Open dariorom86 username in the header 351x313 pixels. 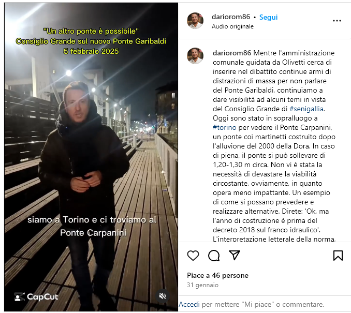pos(231,17)
